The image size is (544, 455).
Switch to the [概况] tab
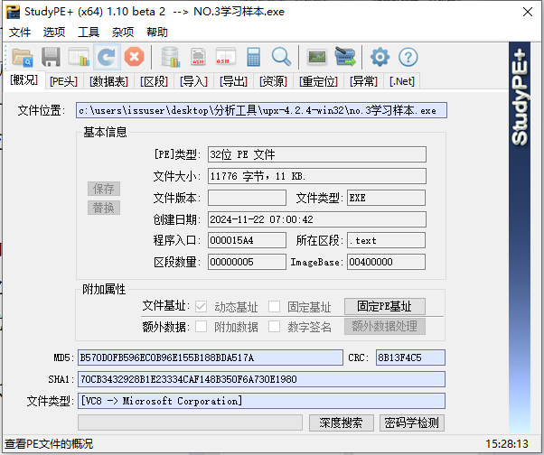23,80
